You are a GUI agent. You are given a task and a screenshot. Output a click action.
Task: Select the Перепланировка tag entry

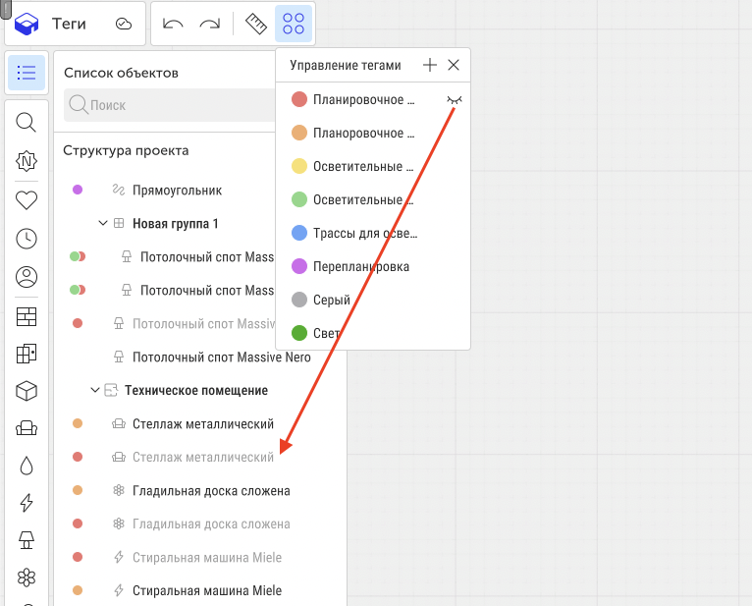(360, 266)
